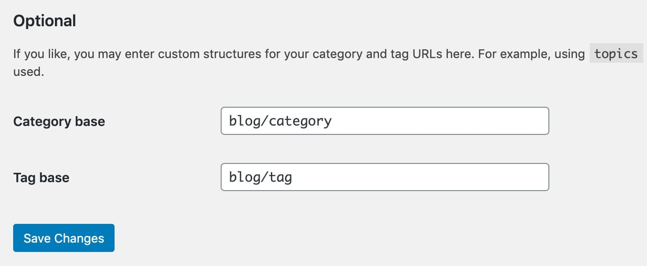Click the Category base label
The width and height of the screenshot is (647, 266).
tap(59, 122)
